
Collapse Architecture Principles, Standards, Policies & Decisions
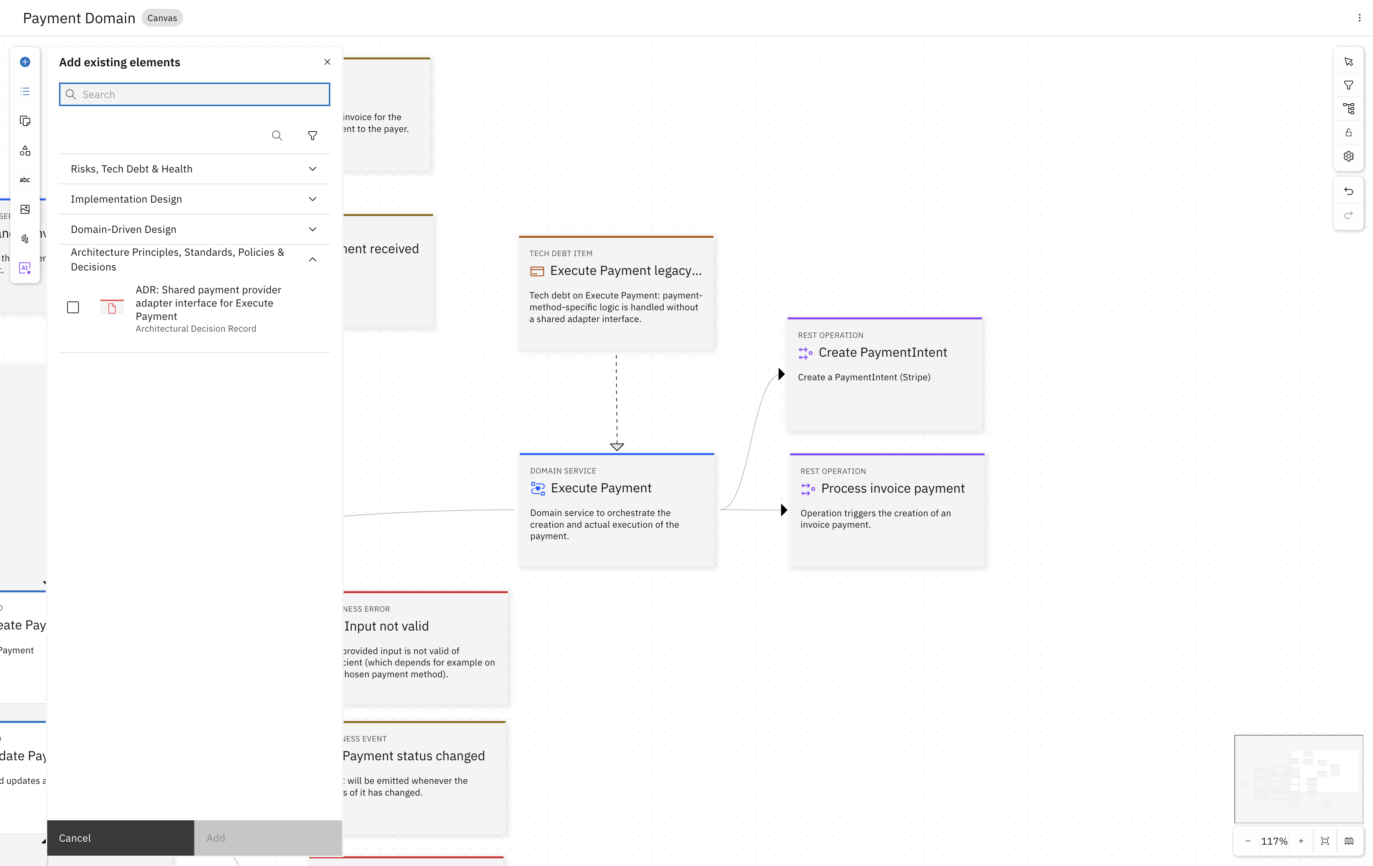point(194,259)
